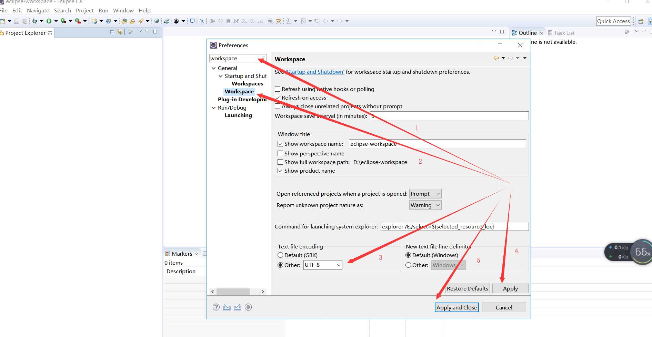Collapse All in Project Explorer
Screen dimensions: 652x337
click(112, 32)
